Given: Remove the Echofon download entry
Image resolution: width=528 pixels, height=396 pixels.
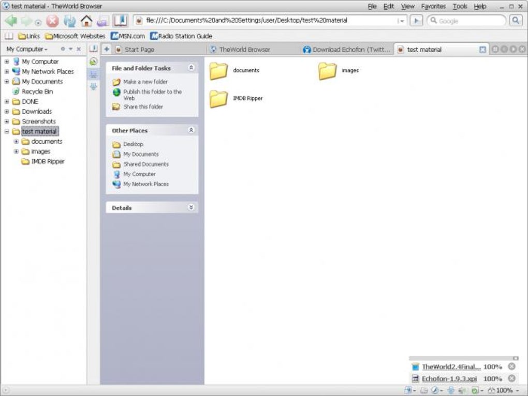Looking at the screenshot, I should point(511,378).
